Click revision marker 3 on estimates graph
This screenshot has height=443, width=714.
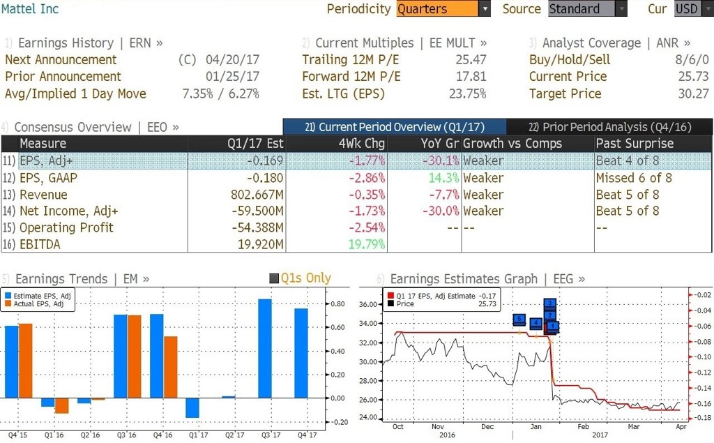point(550,303)
